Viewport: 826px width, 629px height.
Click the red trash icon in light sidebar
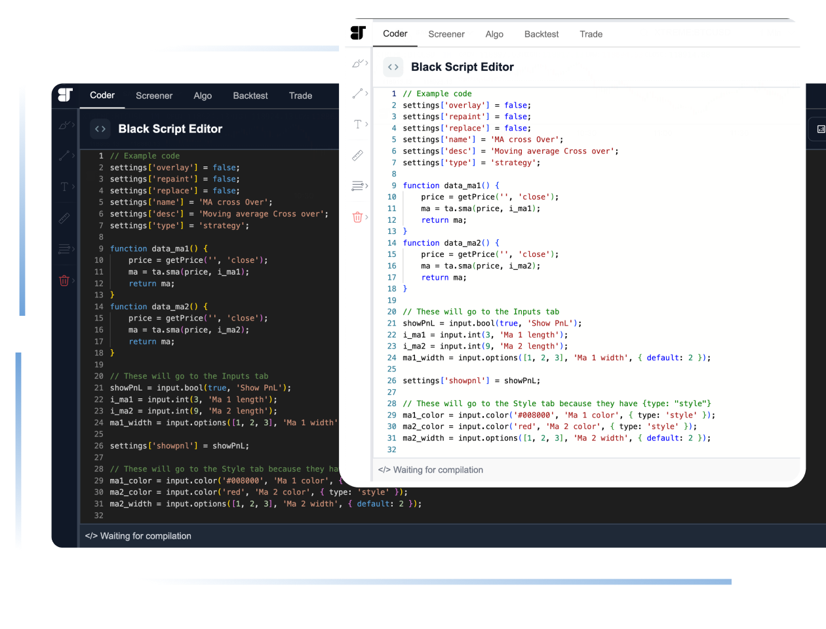(x=357, y=217)
